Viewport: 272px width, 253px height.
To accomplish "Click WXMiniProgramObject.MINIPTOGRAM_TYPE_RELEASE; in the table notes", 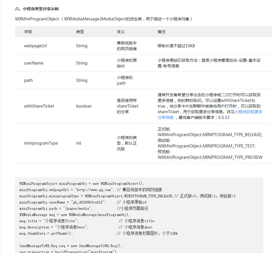I will pos(210,135).
